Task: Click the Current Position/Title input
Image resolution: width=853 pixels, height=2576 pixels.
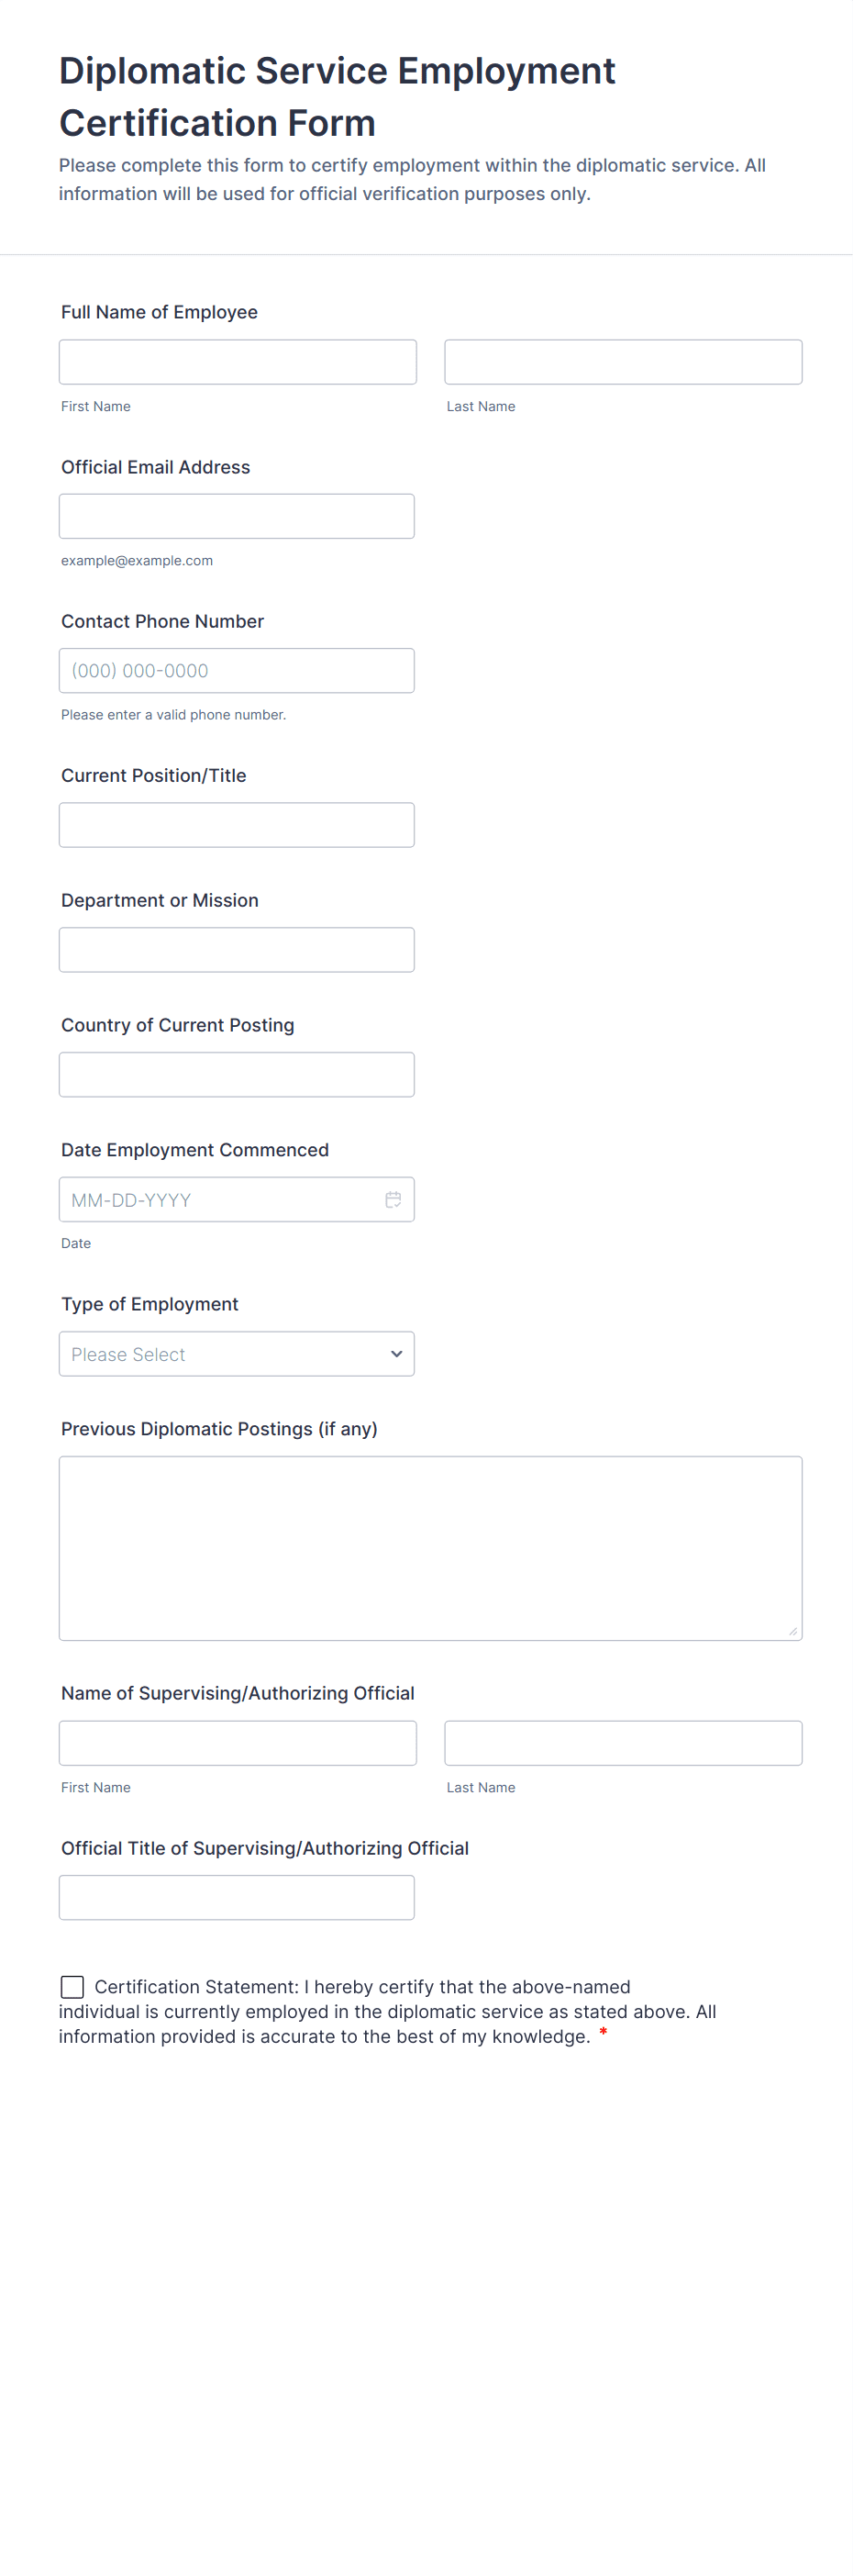Action: [236, 825]
